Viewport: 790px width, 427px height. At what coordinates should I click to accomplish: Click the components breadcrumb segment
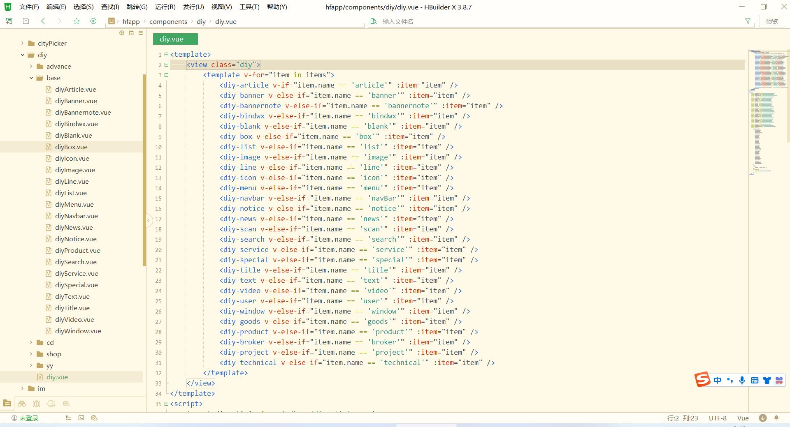tap(168, 21)
